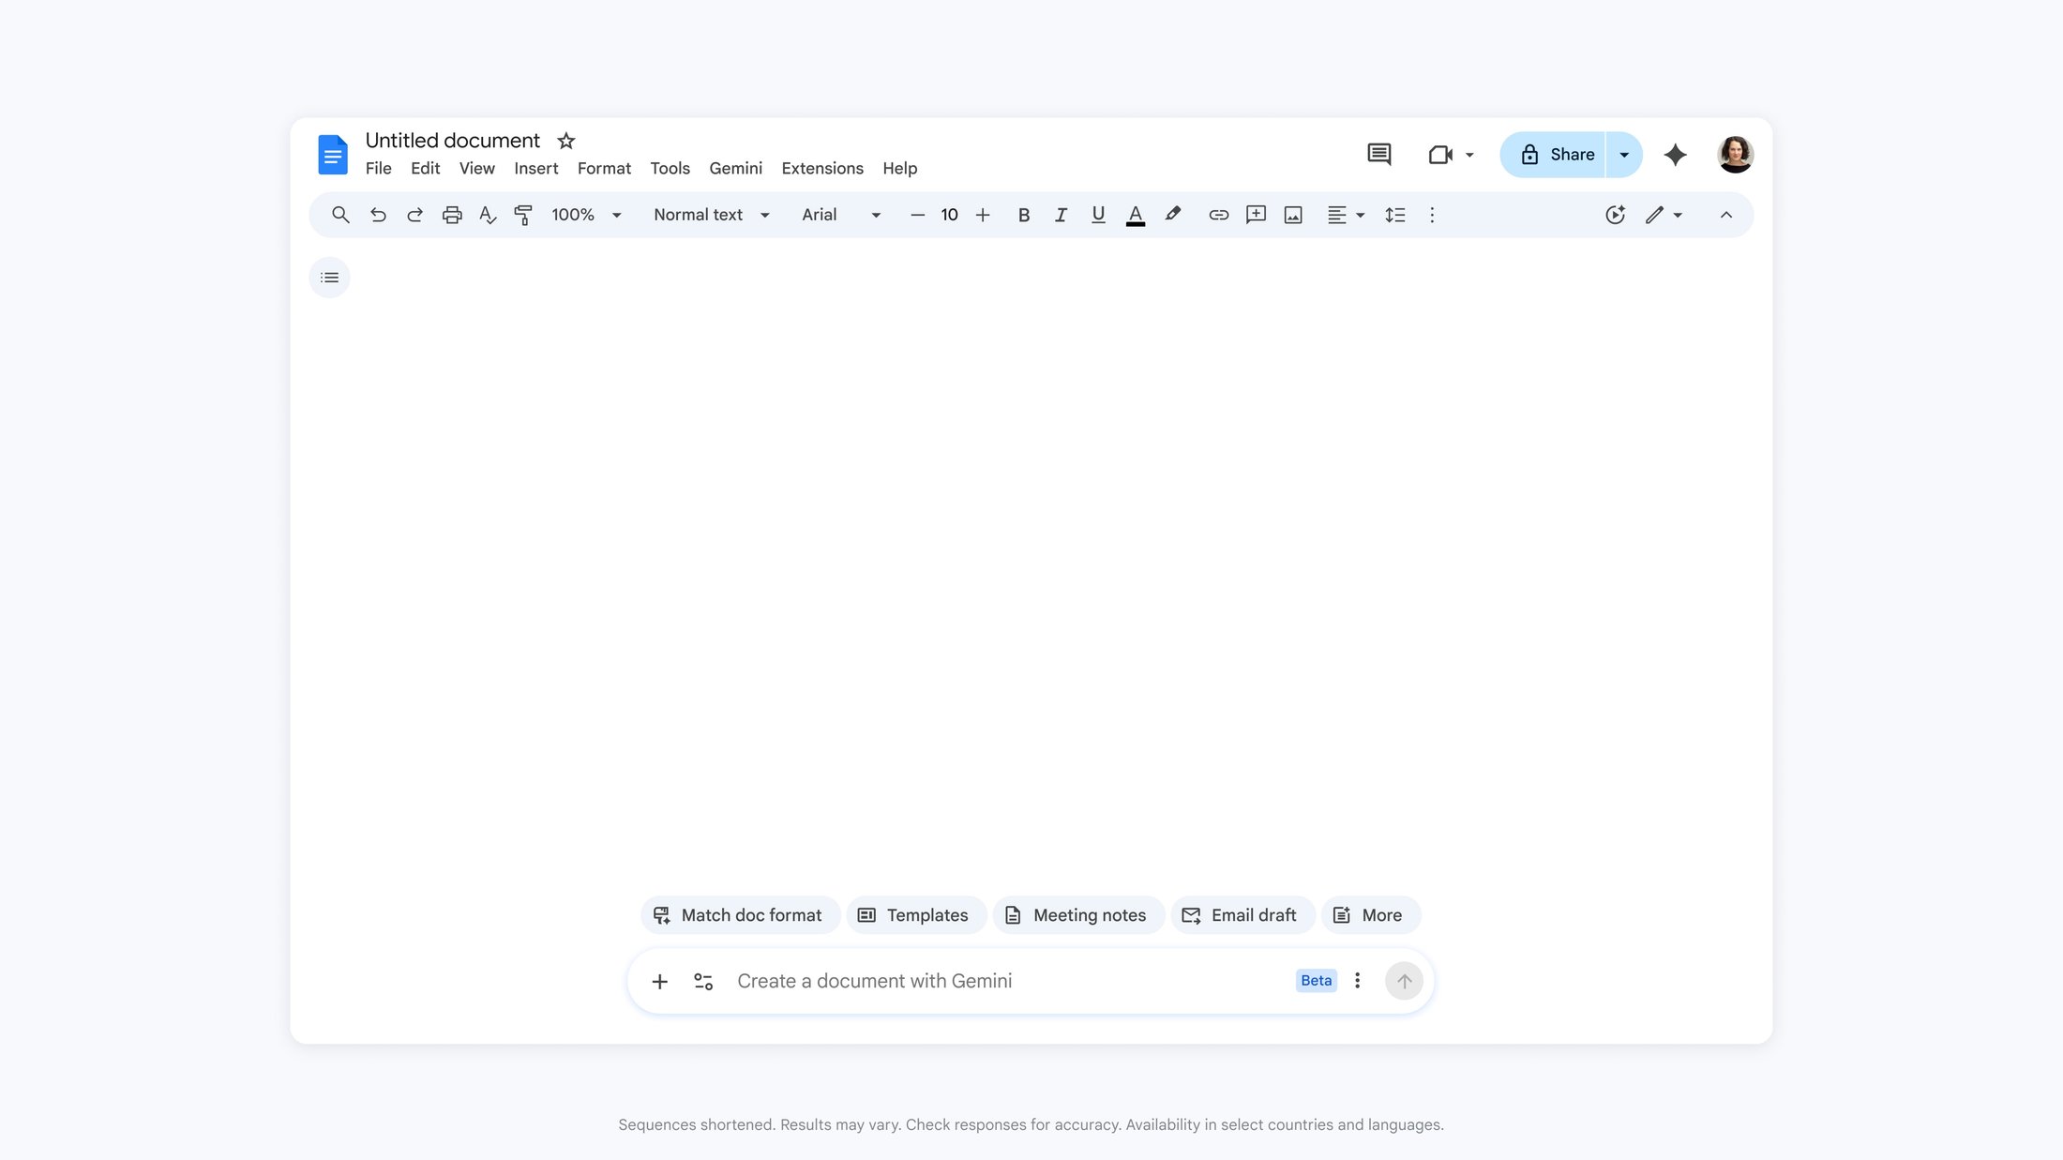The height and width of the screenshot is (1160, 2063).
Task: Select the Meeting notes suggestion chip
Action: (1078, 915)
